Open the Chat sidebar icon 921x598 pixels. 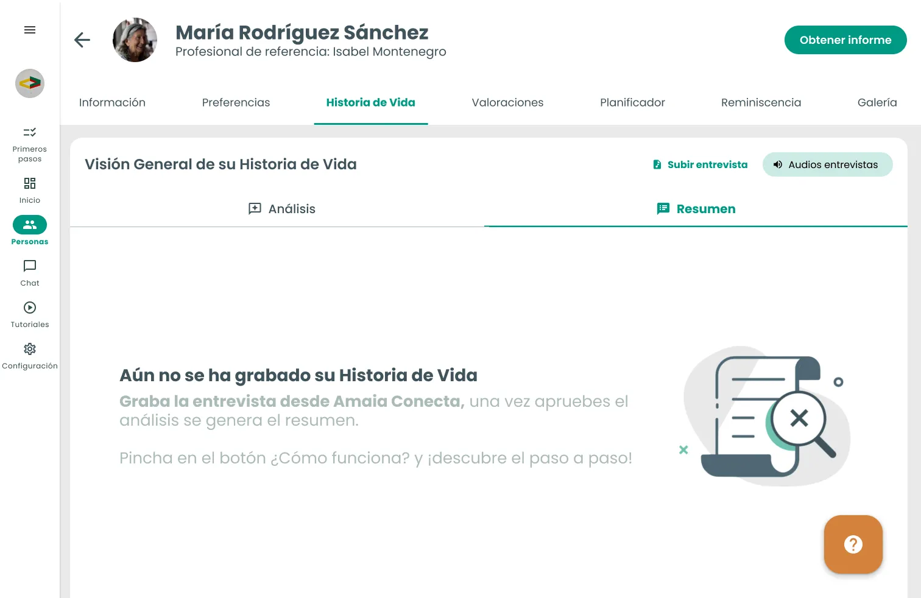pyautogui.click(x=30, y=266)
